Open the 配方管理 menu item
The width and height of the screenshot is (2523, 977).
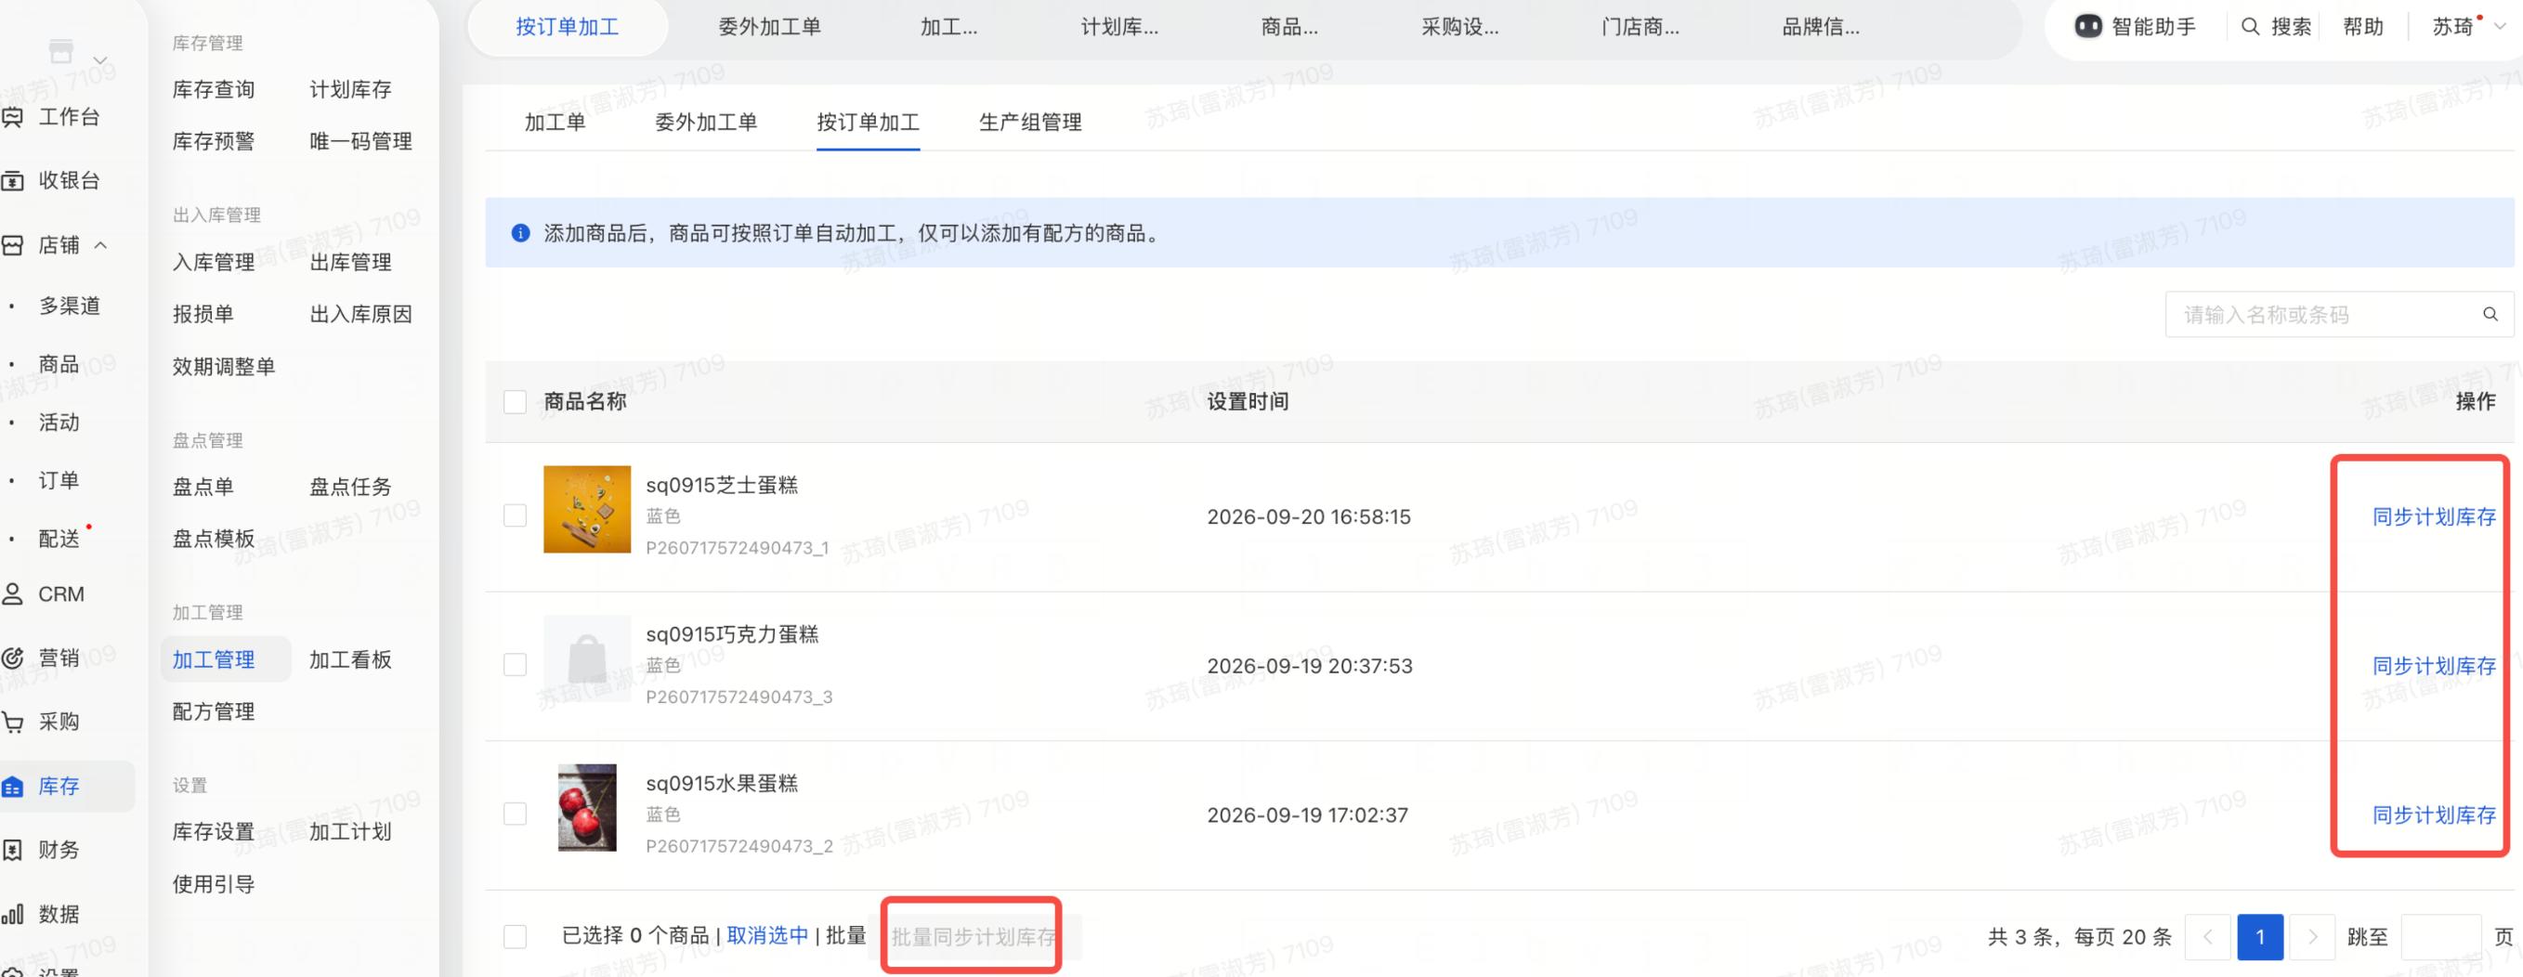tap(214, 711)
